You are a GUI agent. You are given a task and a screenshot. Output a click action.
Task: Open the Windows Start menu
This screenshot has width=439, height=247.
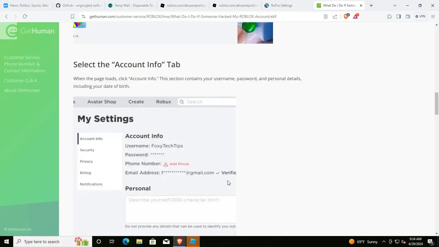pos(7,242)
